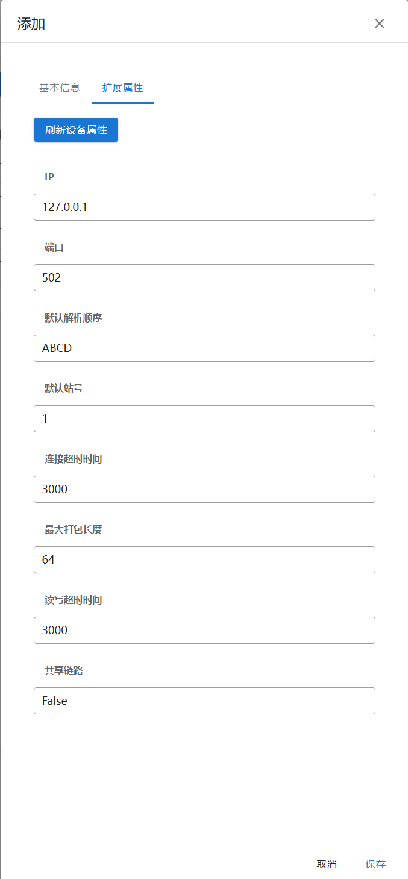The image size is (408, 879).
Task: Click the 添加 dialog title text
Action: (x=31, y=24)
